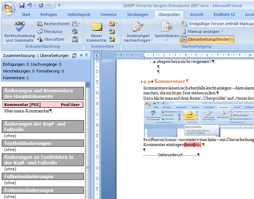
Task: Click 'Änderungen und Kommentare des Hauptdokuments' header
Action: [x=43, y=93]
